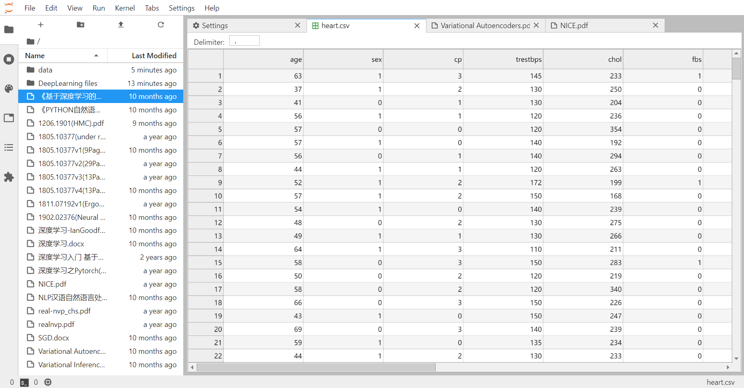Click the terminals indicator in the status bar
Screen dimensions: 744x388
(24, 382)
